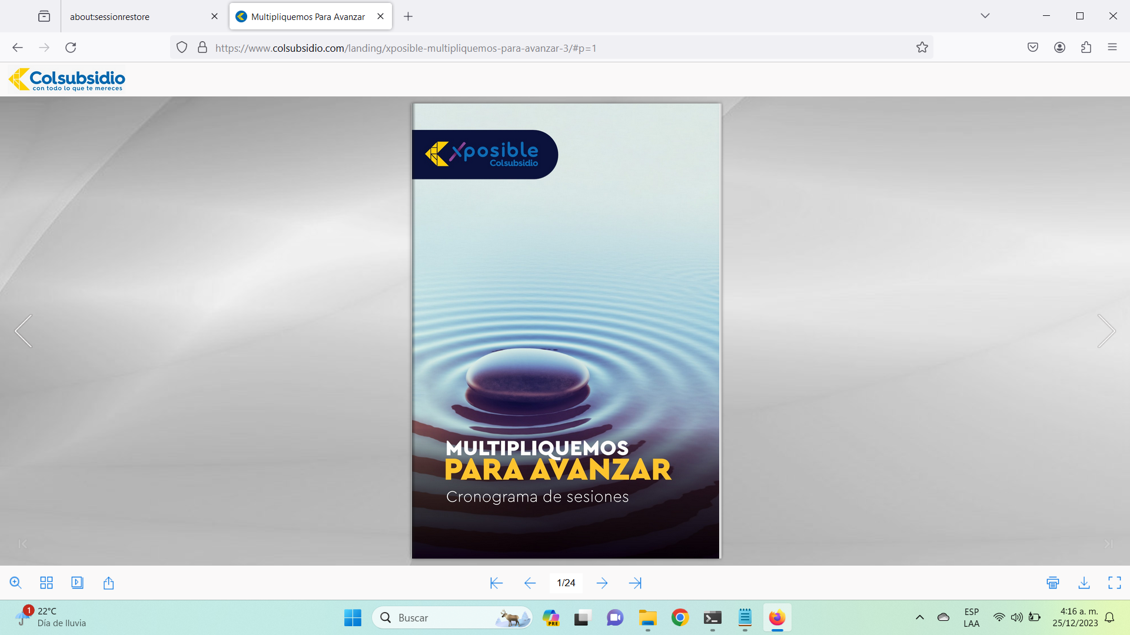Open the Firefox application menu
The height and width of the screenshot is (635, 1130).
pyautogui.click(x=1112, y=48)
